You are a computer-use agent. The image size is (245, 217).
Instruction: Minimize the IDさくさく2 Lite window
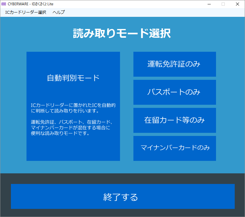tap(209, 4)
